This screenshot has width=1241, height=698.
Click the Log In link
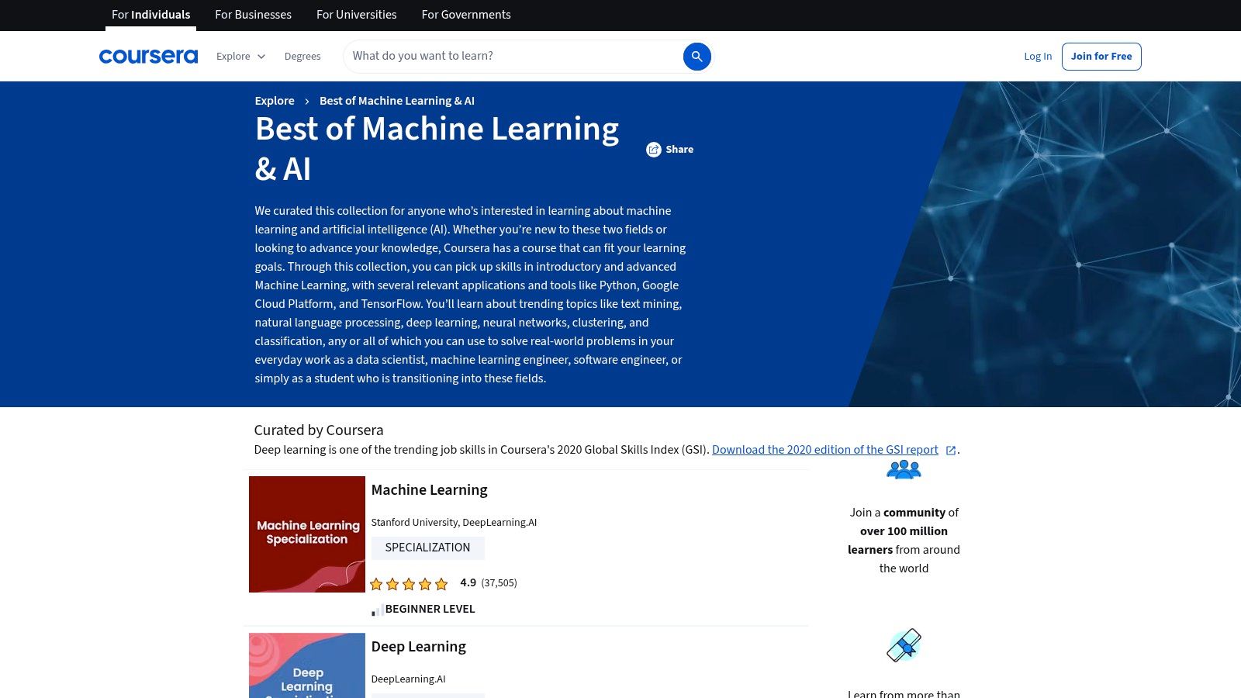pos(1038,56)
